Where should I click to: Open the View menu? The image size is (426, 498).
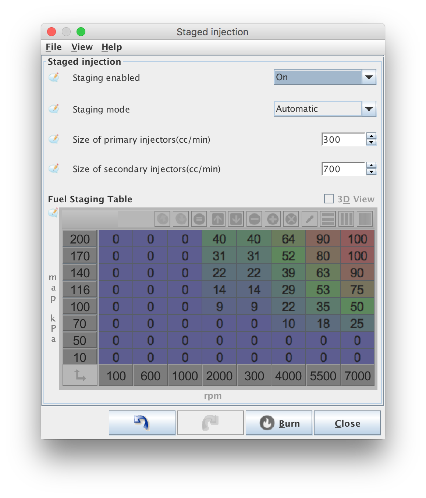tap(82, 47)
